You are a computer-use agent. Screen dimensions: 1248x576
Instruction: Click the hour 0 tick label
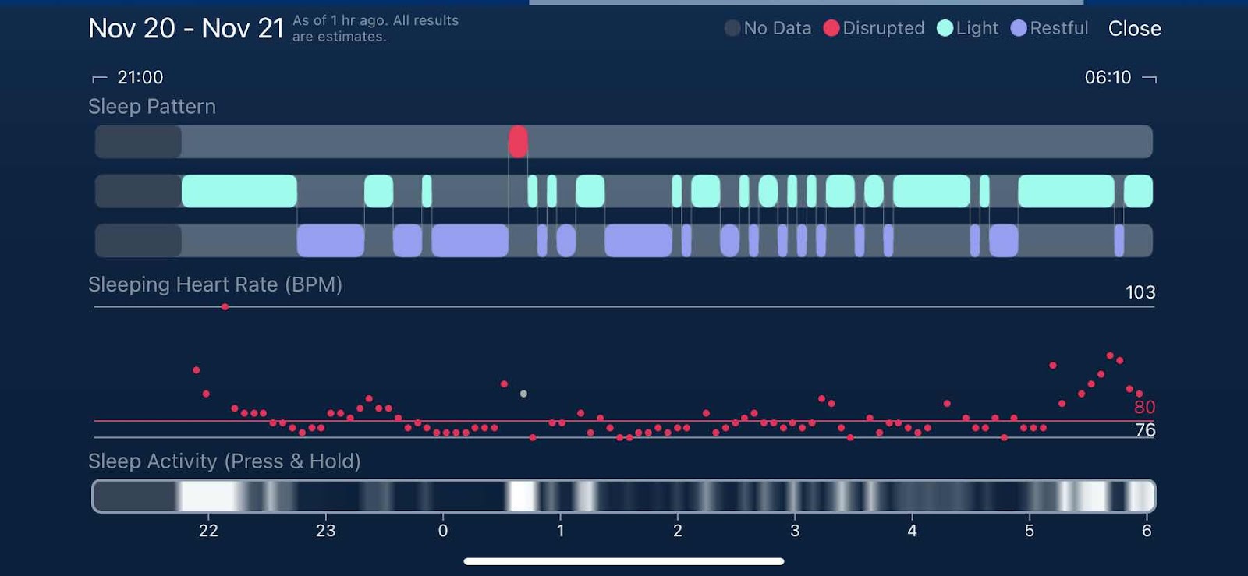coord(443,531)
